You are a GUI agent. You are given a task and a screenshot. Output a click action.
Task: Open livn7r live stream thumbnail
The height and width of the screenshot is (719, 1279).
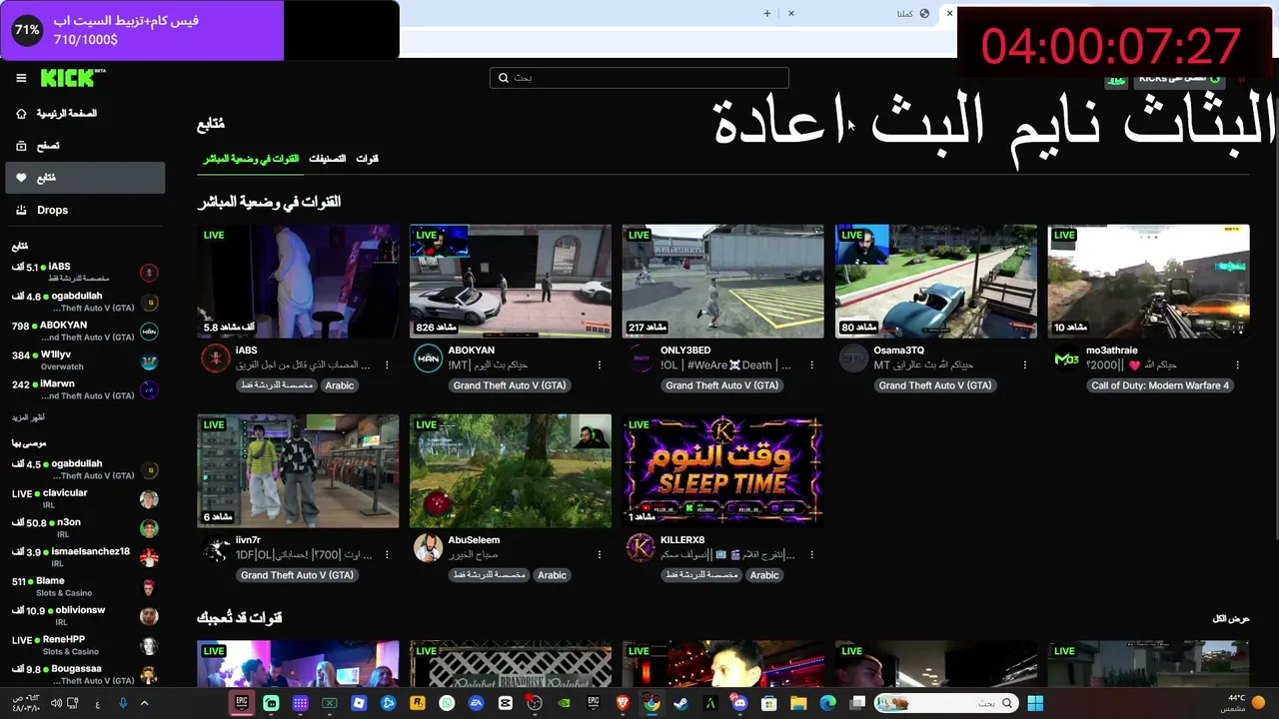[x=298, y=471]
